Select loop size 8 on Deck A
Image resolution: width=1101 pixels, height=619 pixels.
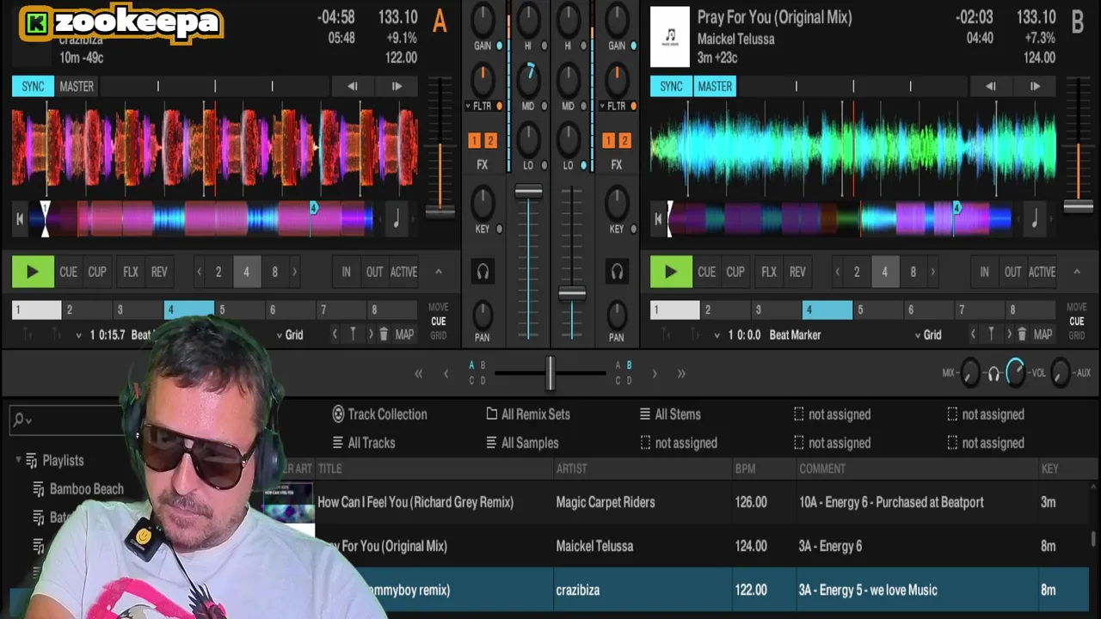click(274, 272)
